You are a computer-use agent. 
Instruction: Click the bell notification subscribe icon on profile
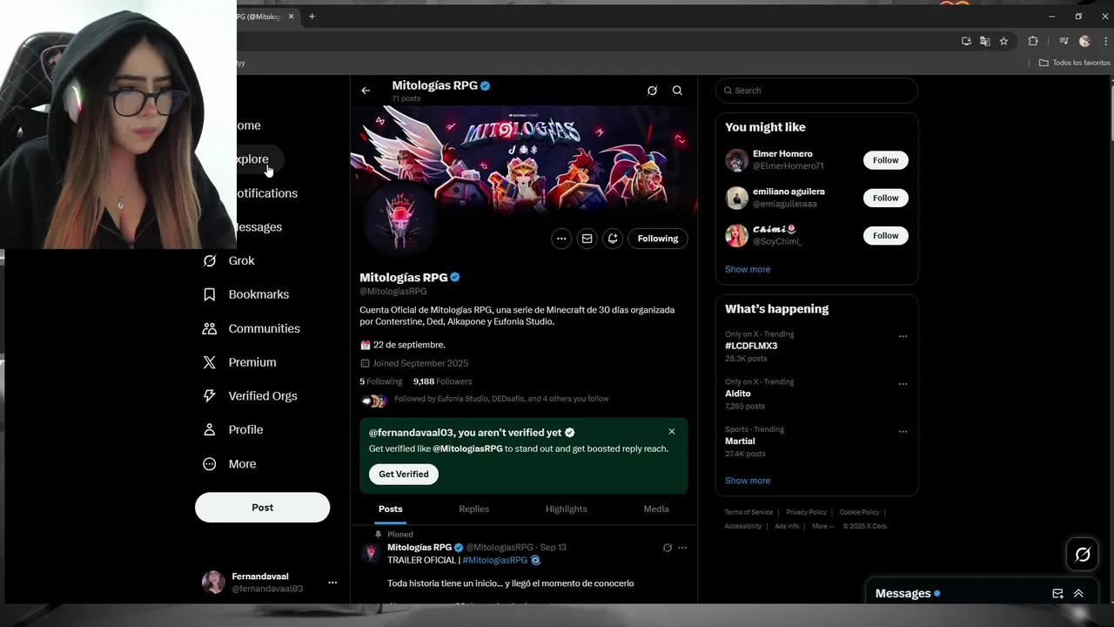point(613,239)
